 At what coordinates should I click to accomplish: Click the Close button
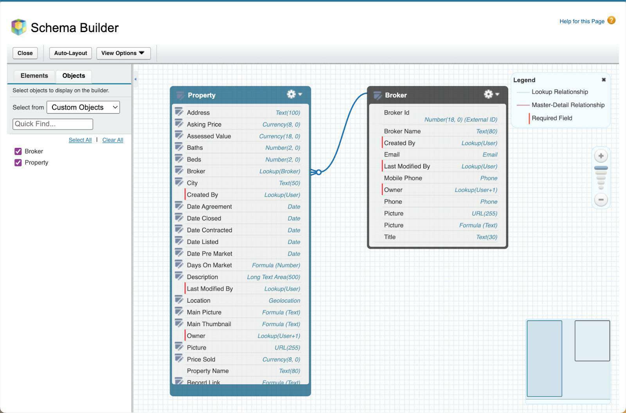pos(25,53)
